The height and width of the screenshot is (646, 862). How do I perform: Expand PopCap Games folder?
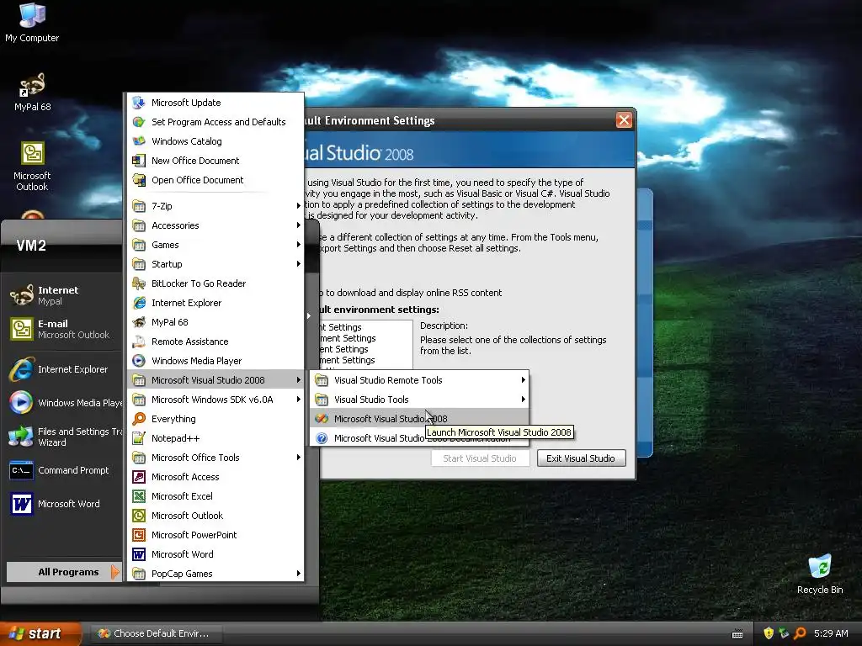coord(215,574)
